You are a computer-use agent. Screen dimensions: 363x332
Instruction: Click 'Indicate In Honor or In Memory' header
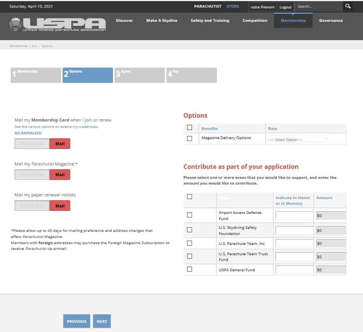click(x=293, y=201)
